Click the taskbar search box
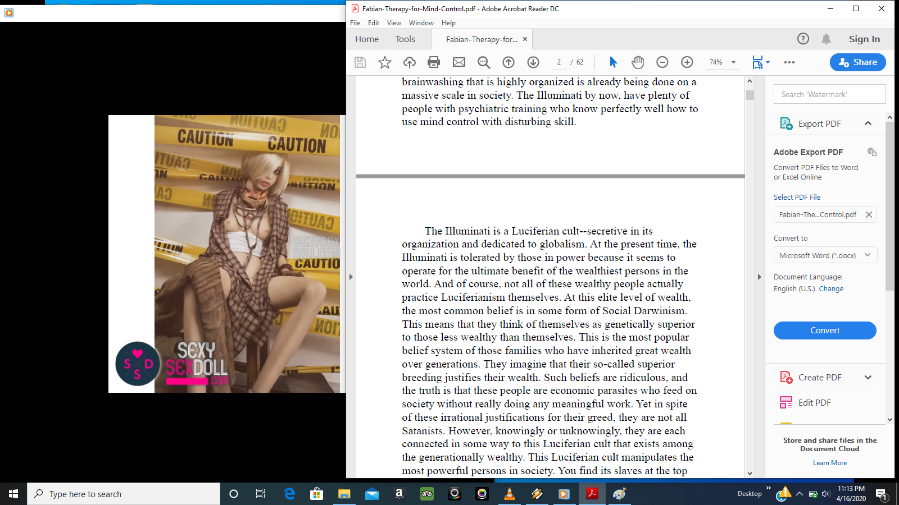Screen dimensions: 899x505 point(124,494)
